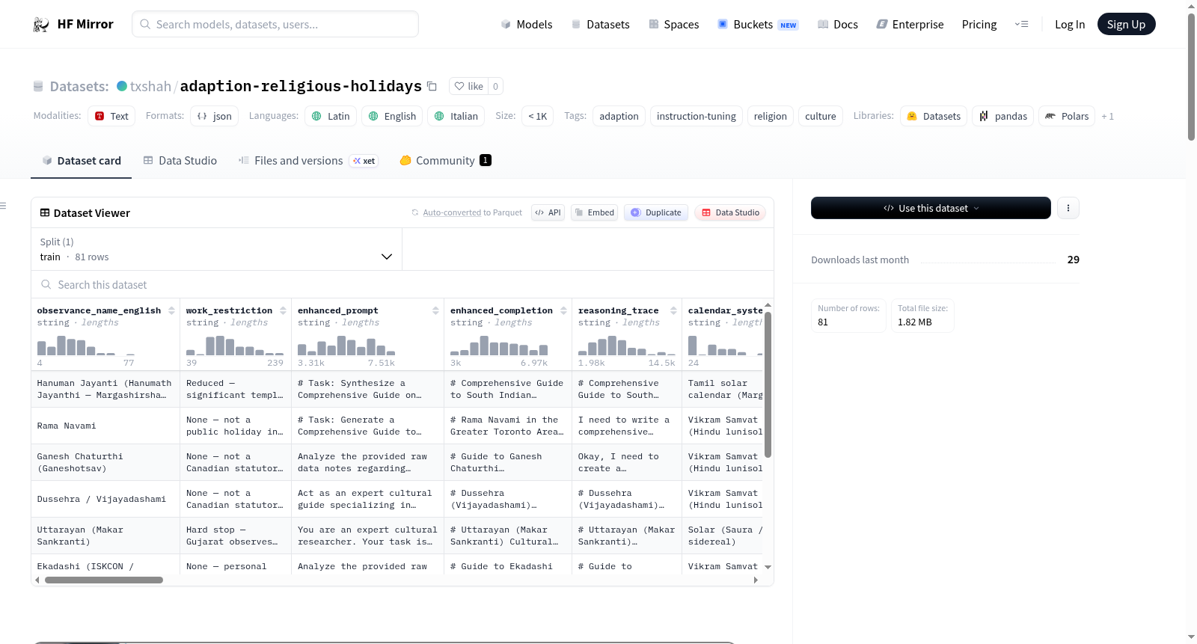Go to Buckets in the navbar
The image size is (1197, 644).
758,24
